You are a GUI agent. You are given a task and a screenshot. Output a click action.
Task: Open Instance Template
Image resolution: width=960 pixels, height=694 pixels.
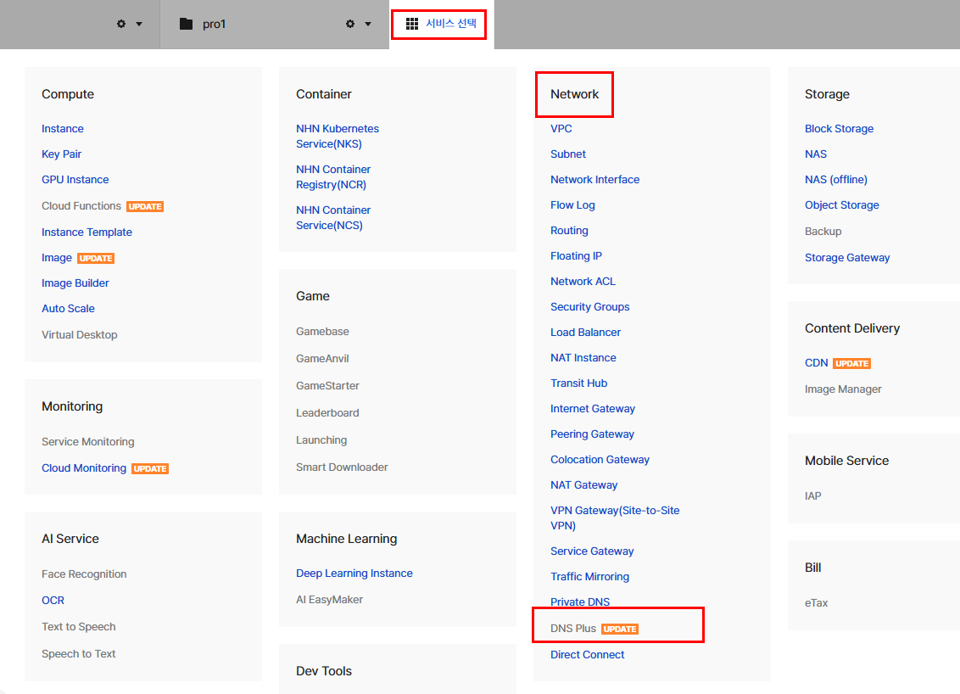pos(87,232)
